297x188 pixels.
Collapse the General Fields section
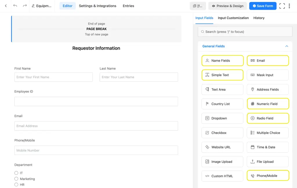(x=287, y=46)
